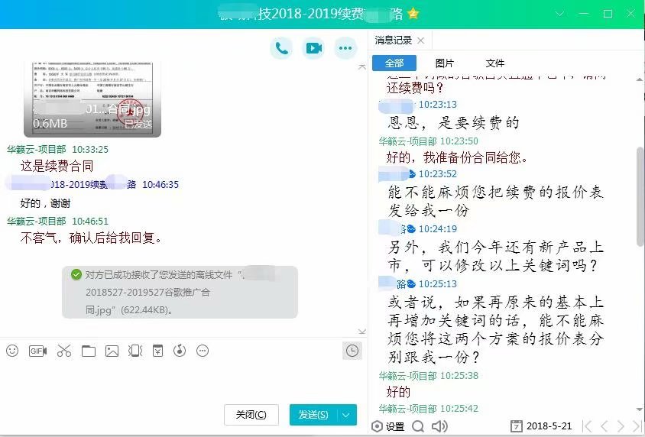The height and width of the screenshot is (437, 645).
Task: Jump to last page of message records
Action: [637, 426]
